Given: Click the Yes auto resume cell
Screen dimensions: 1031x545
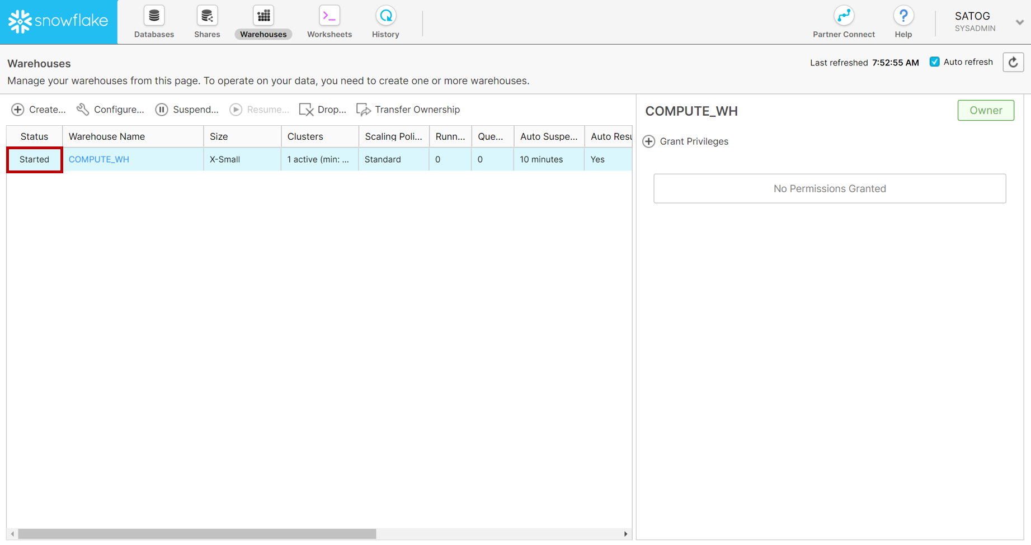Looking at the screenshot, I should pyautogui.click(x=608, y=159).
